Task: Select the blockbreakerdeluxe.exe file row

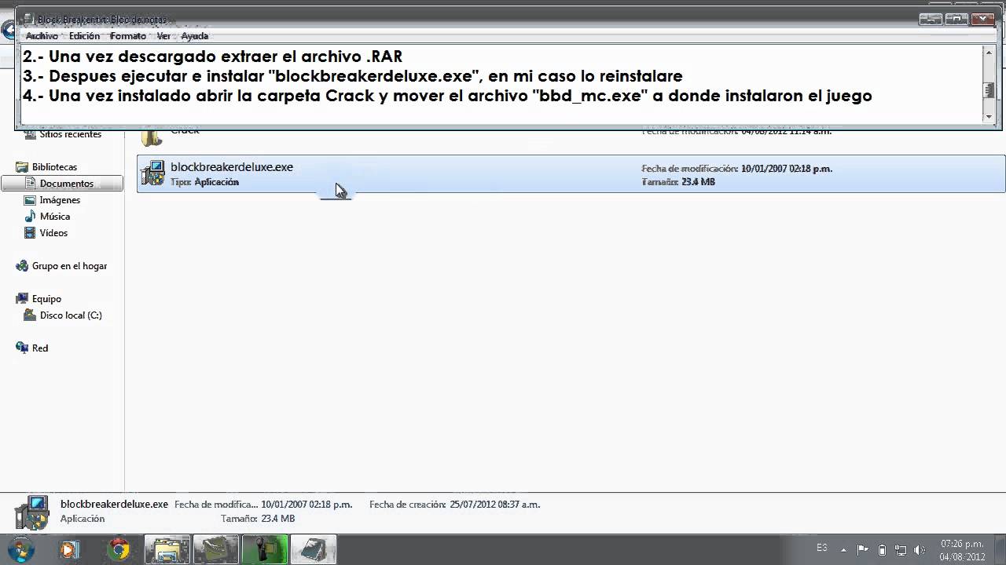Action: pyautogui.click(x=571, y=174)
